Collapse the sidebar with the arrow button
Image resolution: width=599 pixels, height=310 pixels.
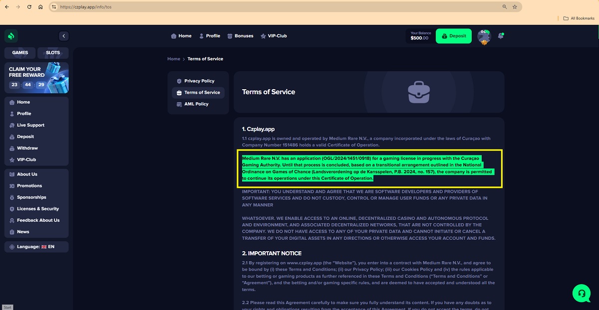coord(63,36)
